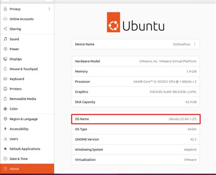This screenshot has height=175, width=216.
Task: Click the Ubuntu 22.04.1 LTS value
Action: click(x=182, y=119)
